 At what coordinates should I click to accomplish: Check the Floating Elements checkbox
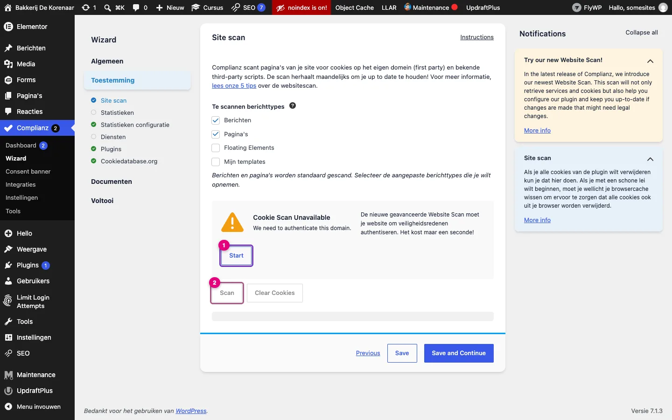pos(216,148)
